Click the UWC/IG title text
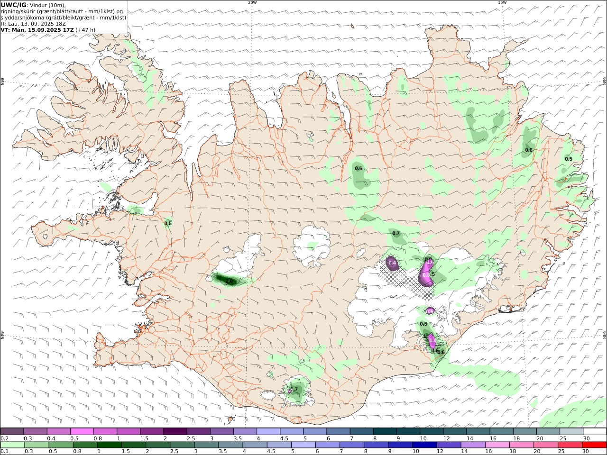Viewport: 607px width, 455px height. (x=13, y=5)
